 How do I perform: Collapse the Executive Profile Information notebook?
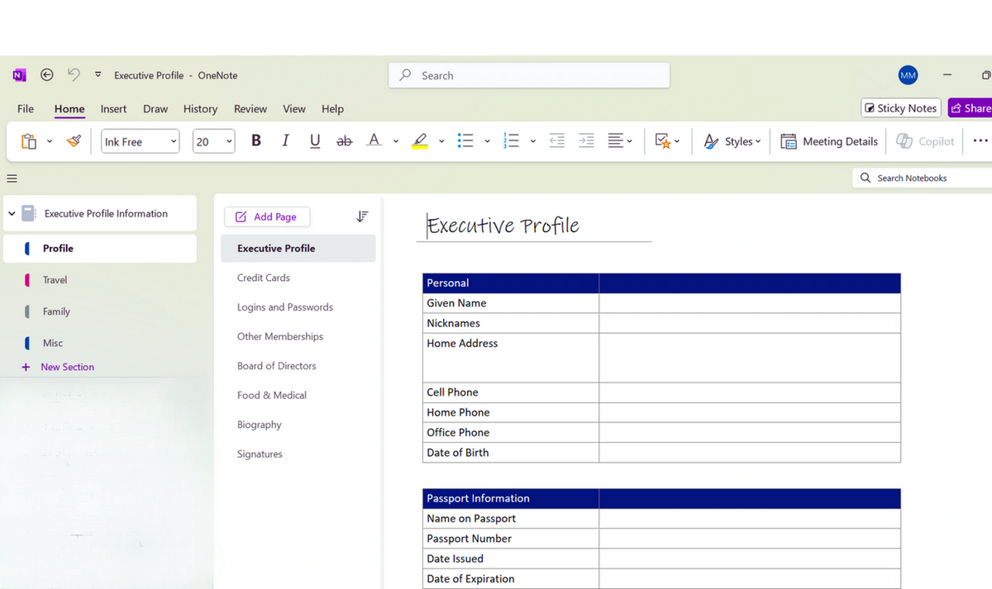coord(12,213)
